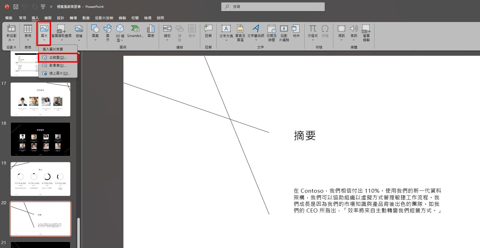Open Customize Quick Access Toolbar dropdown

pos(51,6)
